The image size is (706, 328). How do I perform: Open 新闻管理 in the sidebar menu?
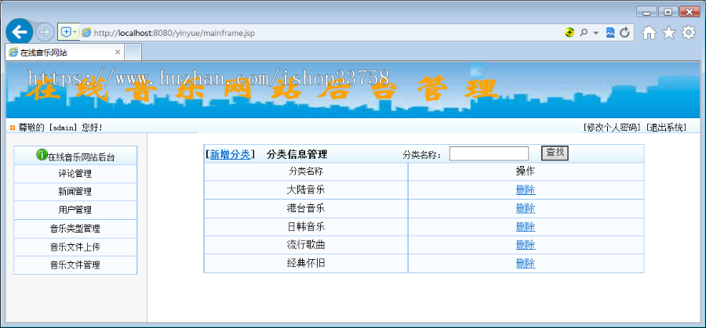75,192
